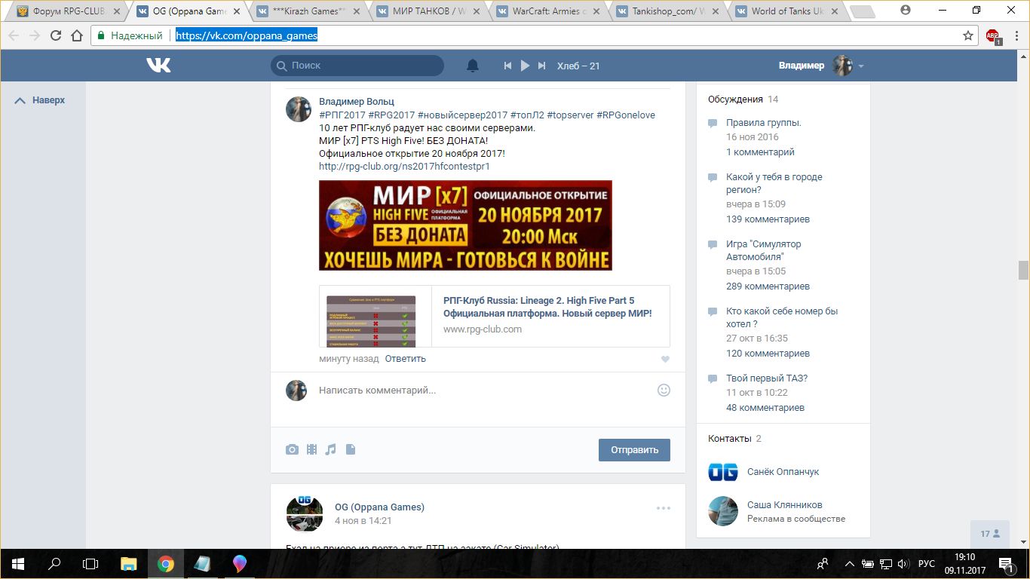Viewport: 1030px width, 579px height.
Task: Go back to previous page in Chrome
Action: click(14, 35)
